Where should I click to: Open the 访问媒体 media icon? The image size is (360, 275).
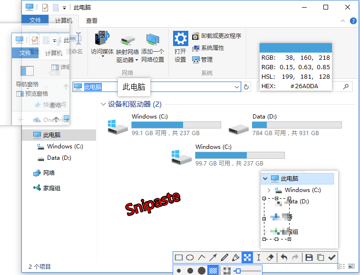(102, 38)
